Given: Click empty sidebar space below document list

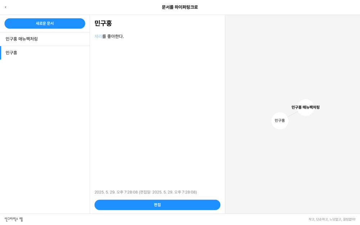Looking at the screenshot, I should click(45, 135).
